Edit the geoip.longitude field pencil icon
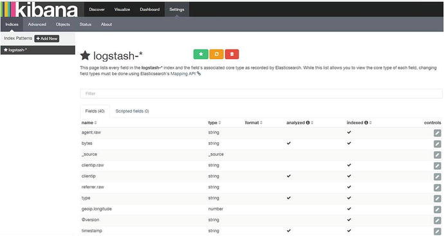 (437, 210)
